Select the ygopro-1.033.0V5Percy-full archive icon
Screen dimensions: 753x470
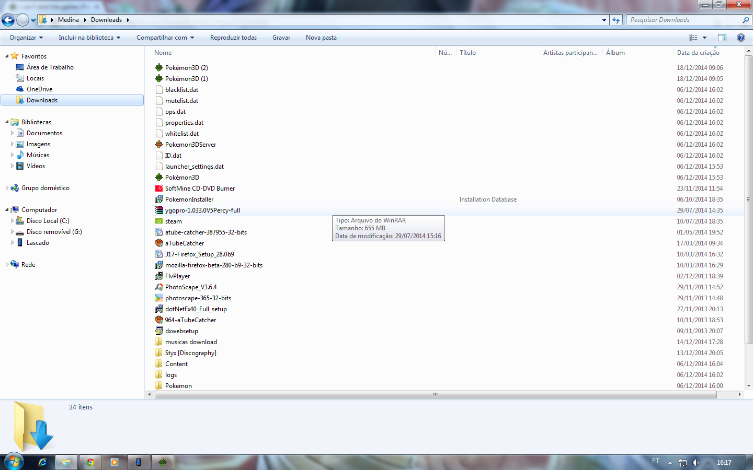tap(159, 210)
